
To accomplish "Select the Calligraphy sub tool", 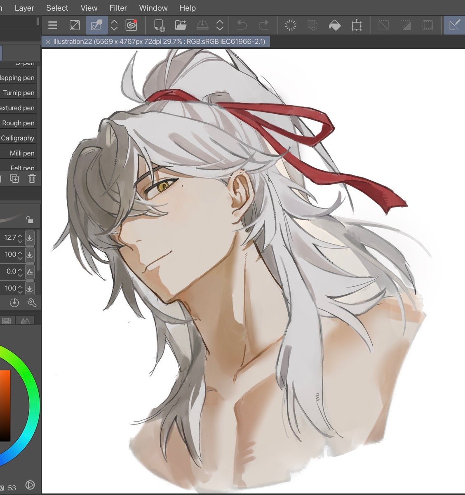I will click(x=18, y=138).
